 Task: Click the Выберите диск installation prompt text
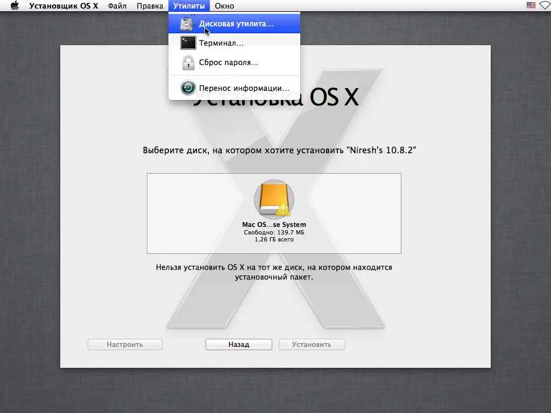point(279,151)
